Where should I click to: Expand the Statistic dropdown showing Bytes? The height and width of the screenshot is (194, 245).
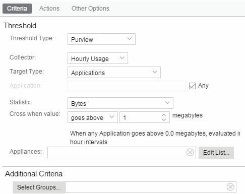pyautogui.click(x=120, y=103)
